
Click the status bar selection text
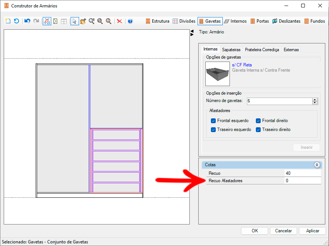pyautogui.click(x=45, y=242)
